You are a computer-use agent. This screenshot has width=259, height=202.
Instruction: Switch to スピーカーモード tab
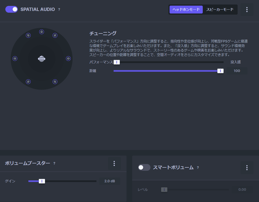(x=220, y=10)
